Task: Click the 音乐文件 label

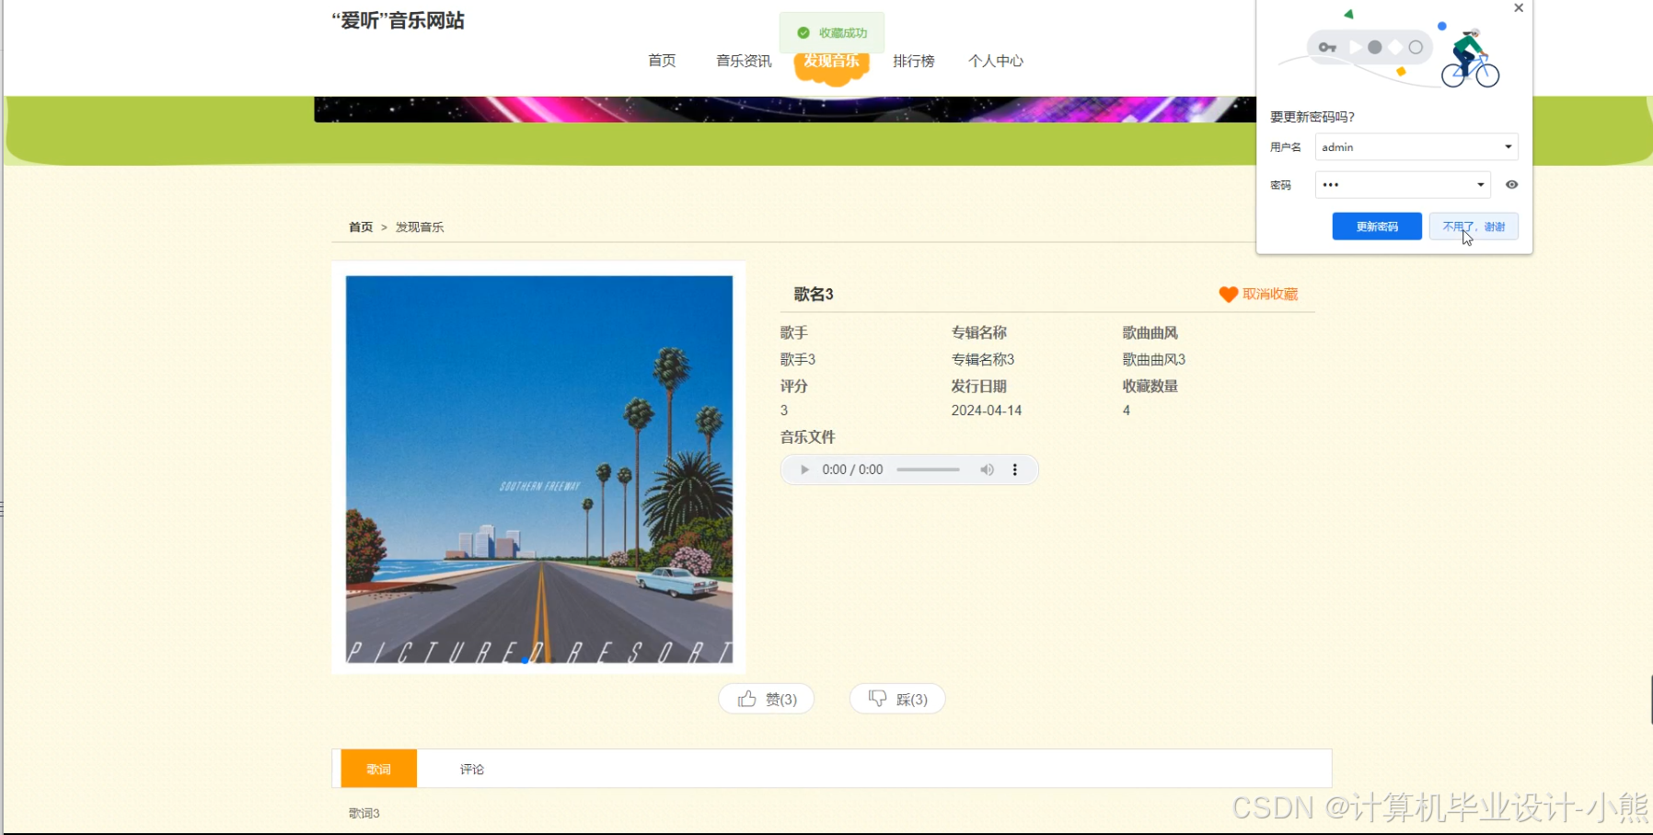Action: [x=808, y=437]
